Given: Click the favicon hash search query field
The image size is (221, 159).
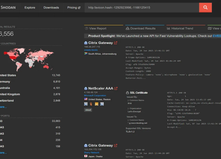Looking at the screenshot, I should click(142, 8).
